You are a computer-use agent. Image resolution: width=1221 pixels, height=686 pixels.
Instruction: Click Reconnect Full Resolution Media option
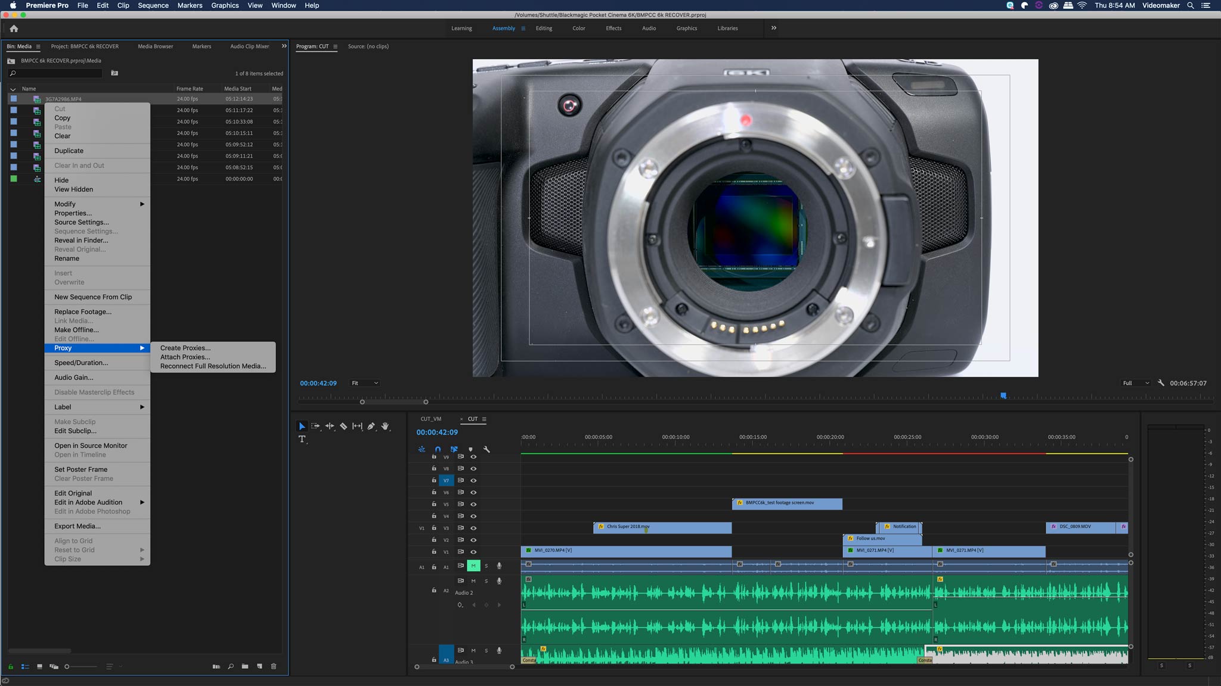[213, 366]
